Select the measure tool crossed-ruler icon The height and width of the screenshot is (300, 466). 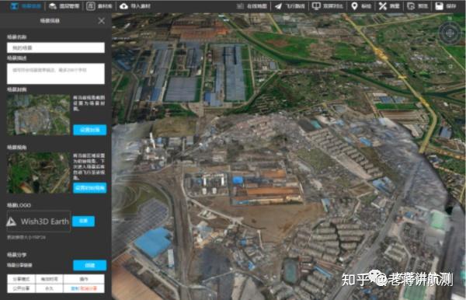(x=383, y=6)
